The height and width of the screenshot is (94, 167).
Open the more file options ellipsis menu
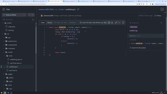click(162, 9)
